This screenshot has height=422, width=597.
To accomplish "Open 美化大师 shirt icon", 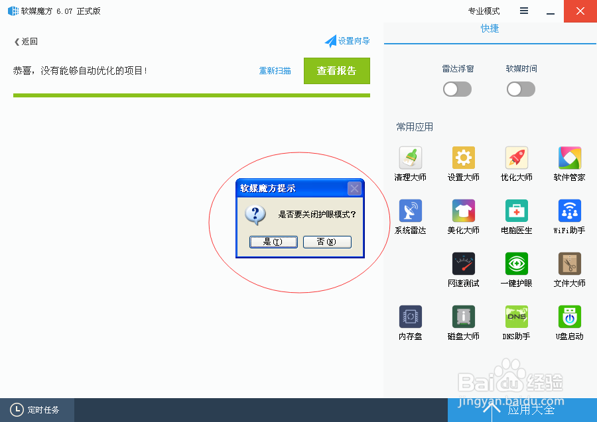I will click(x=464, y=211).
